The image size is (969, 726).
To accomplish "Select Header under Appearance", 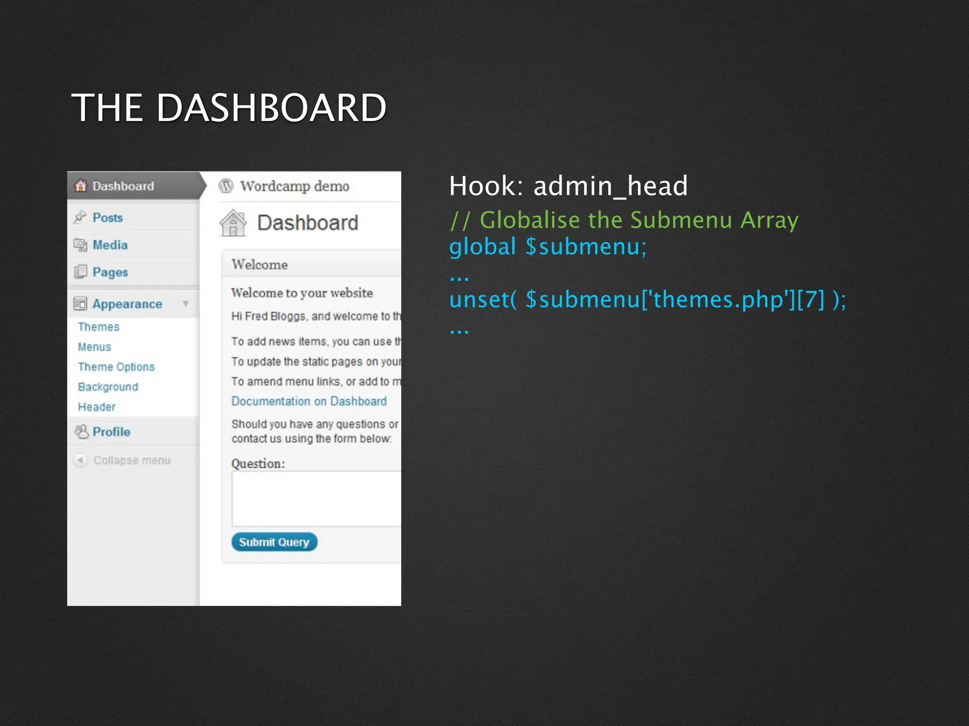I will (x=97, y=407).
